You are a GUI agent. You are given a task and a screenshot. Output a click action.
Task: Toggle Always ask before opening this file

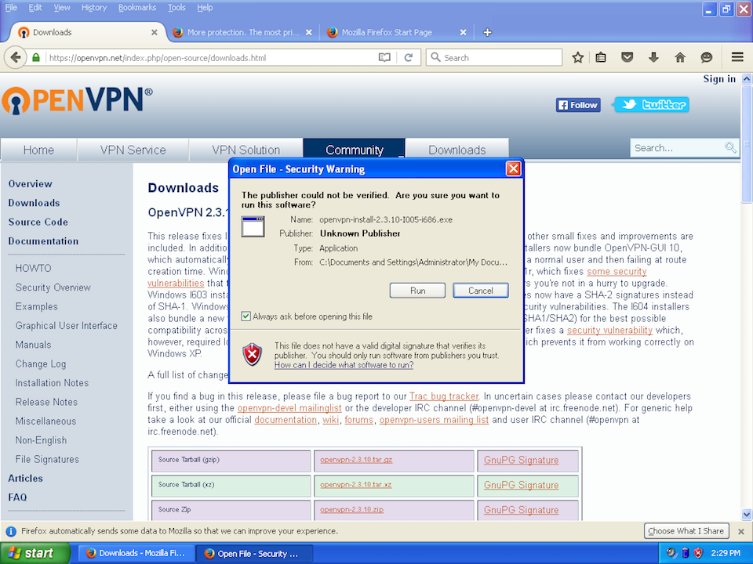(246, 316)
